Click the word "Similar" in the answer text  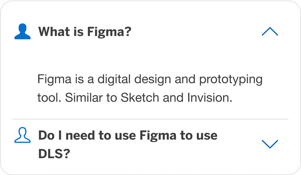tap(84, 98)
